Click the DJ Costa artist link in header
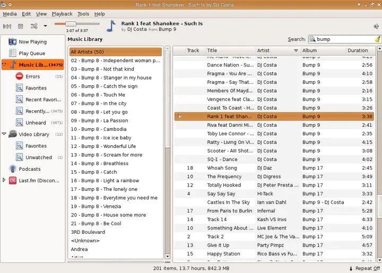The image size is (382, 273). tap(137, 29)
